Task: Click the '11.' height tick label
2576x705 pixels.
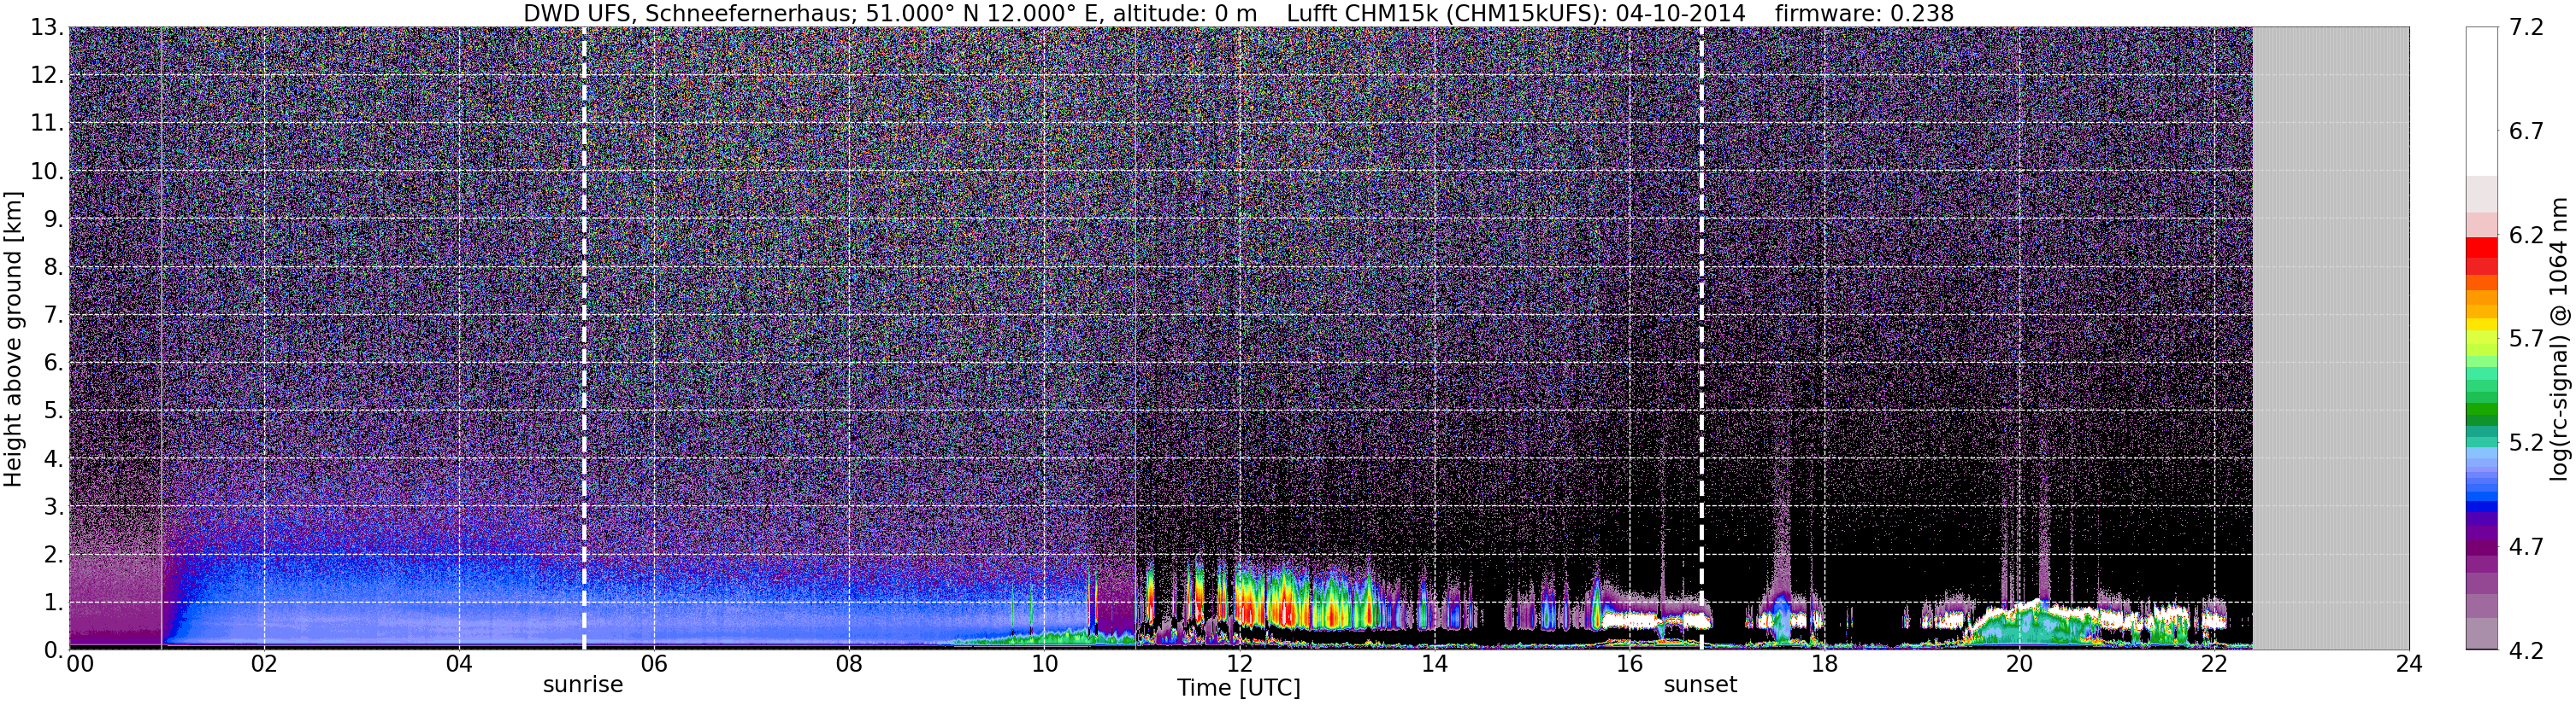Action: pos(47,123)
